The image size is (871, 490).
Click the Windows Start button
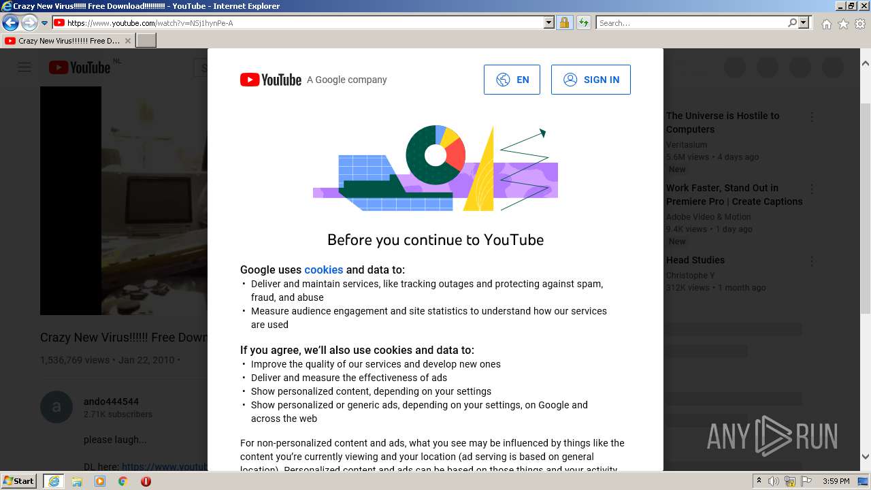(19, 480)
